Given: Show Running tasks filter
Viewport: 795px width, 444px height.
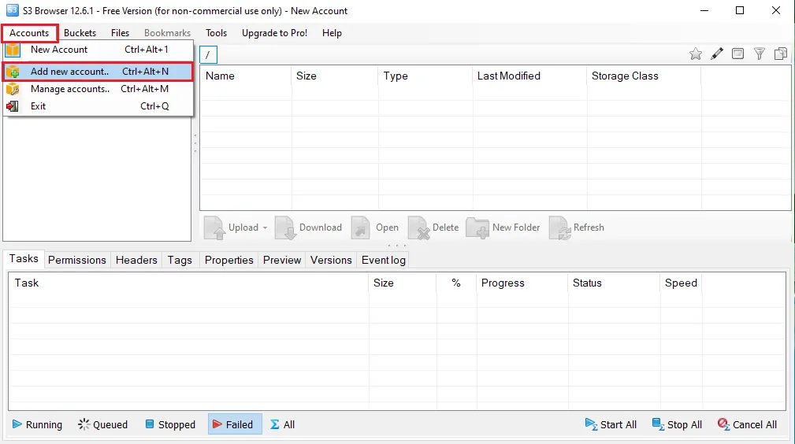Looking at the screenshot, I should pos(37,425).
